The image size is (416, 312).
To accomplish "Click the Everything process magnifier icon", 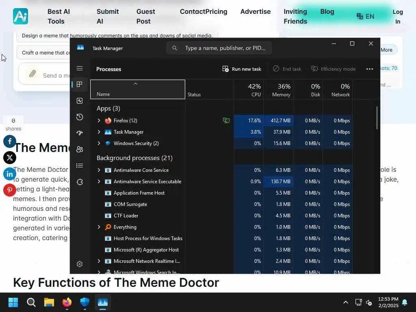I will [x=108, y=227].
